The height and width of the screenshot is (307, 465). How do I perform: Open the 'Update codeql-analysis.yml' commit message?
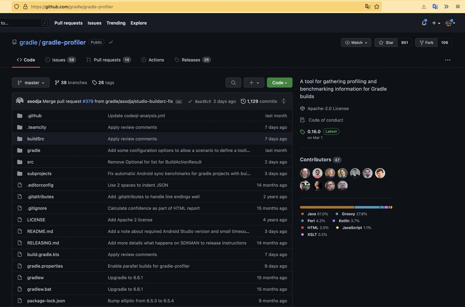(x=136, y=116)
